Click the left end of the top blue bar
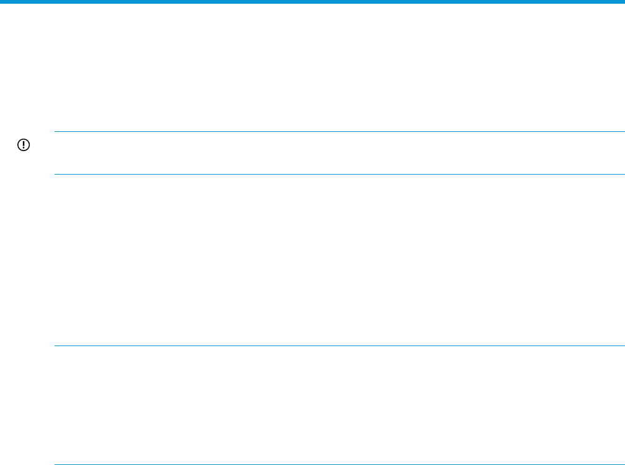Screen dimensions: 625x465 [x=2, y=2]
